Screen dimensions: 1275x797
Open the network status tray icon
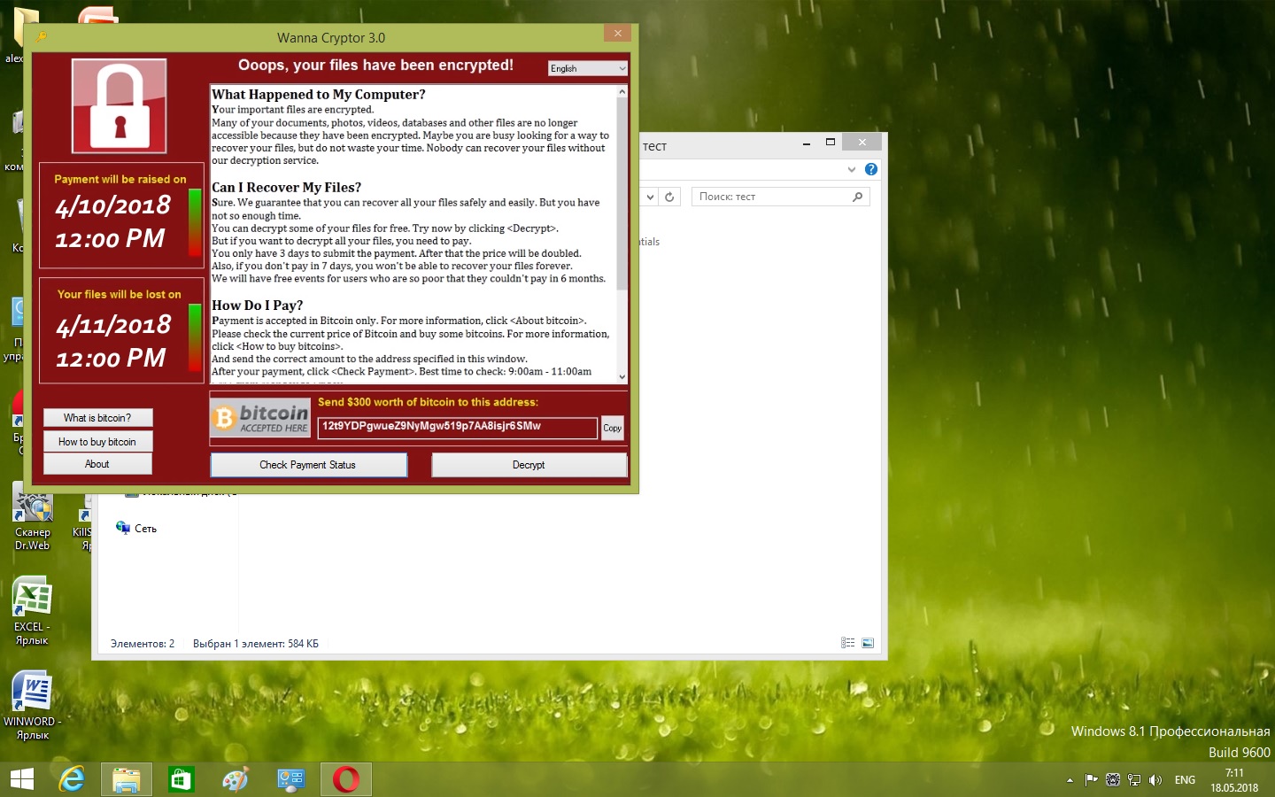(1133, 780)
